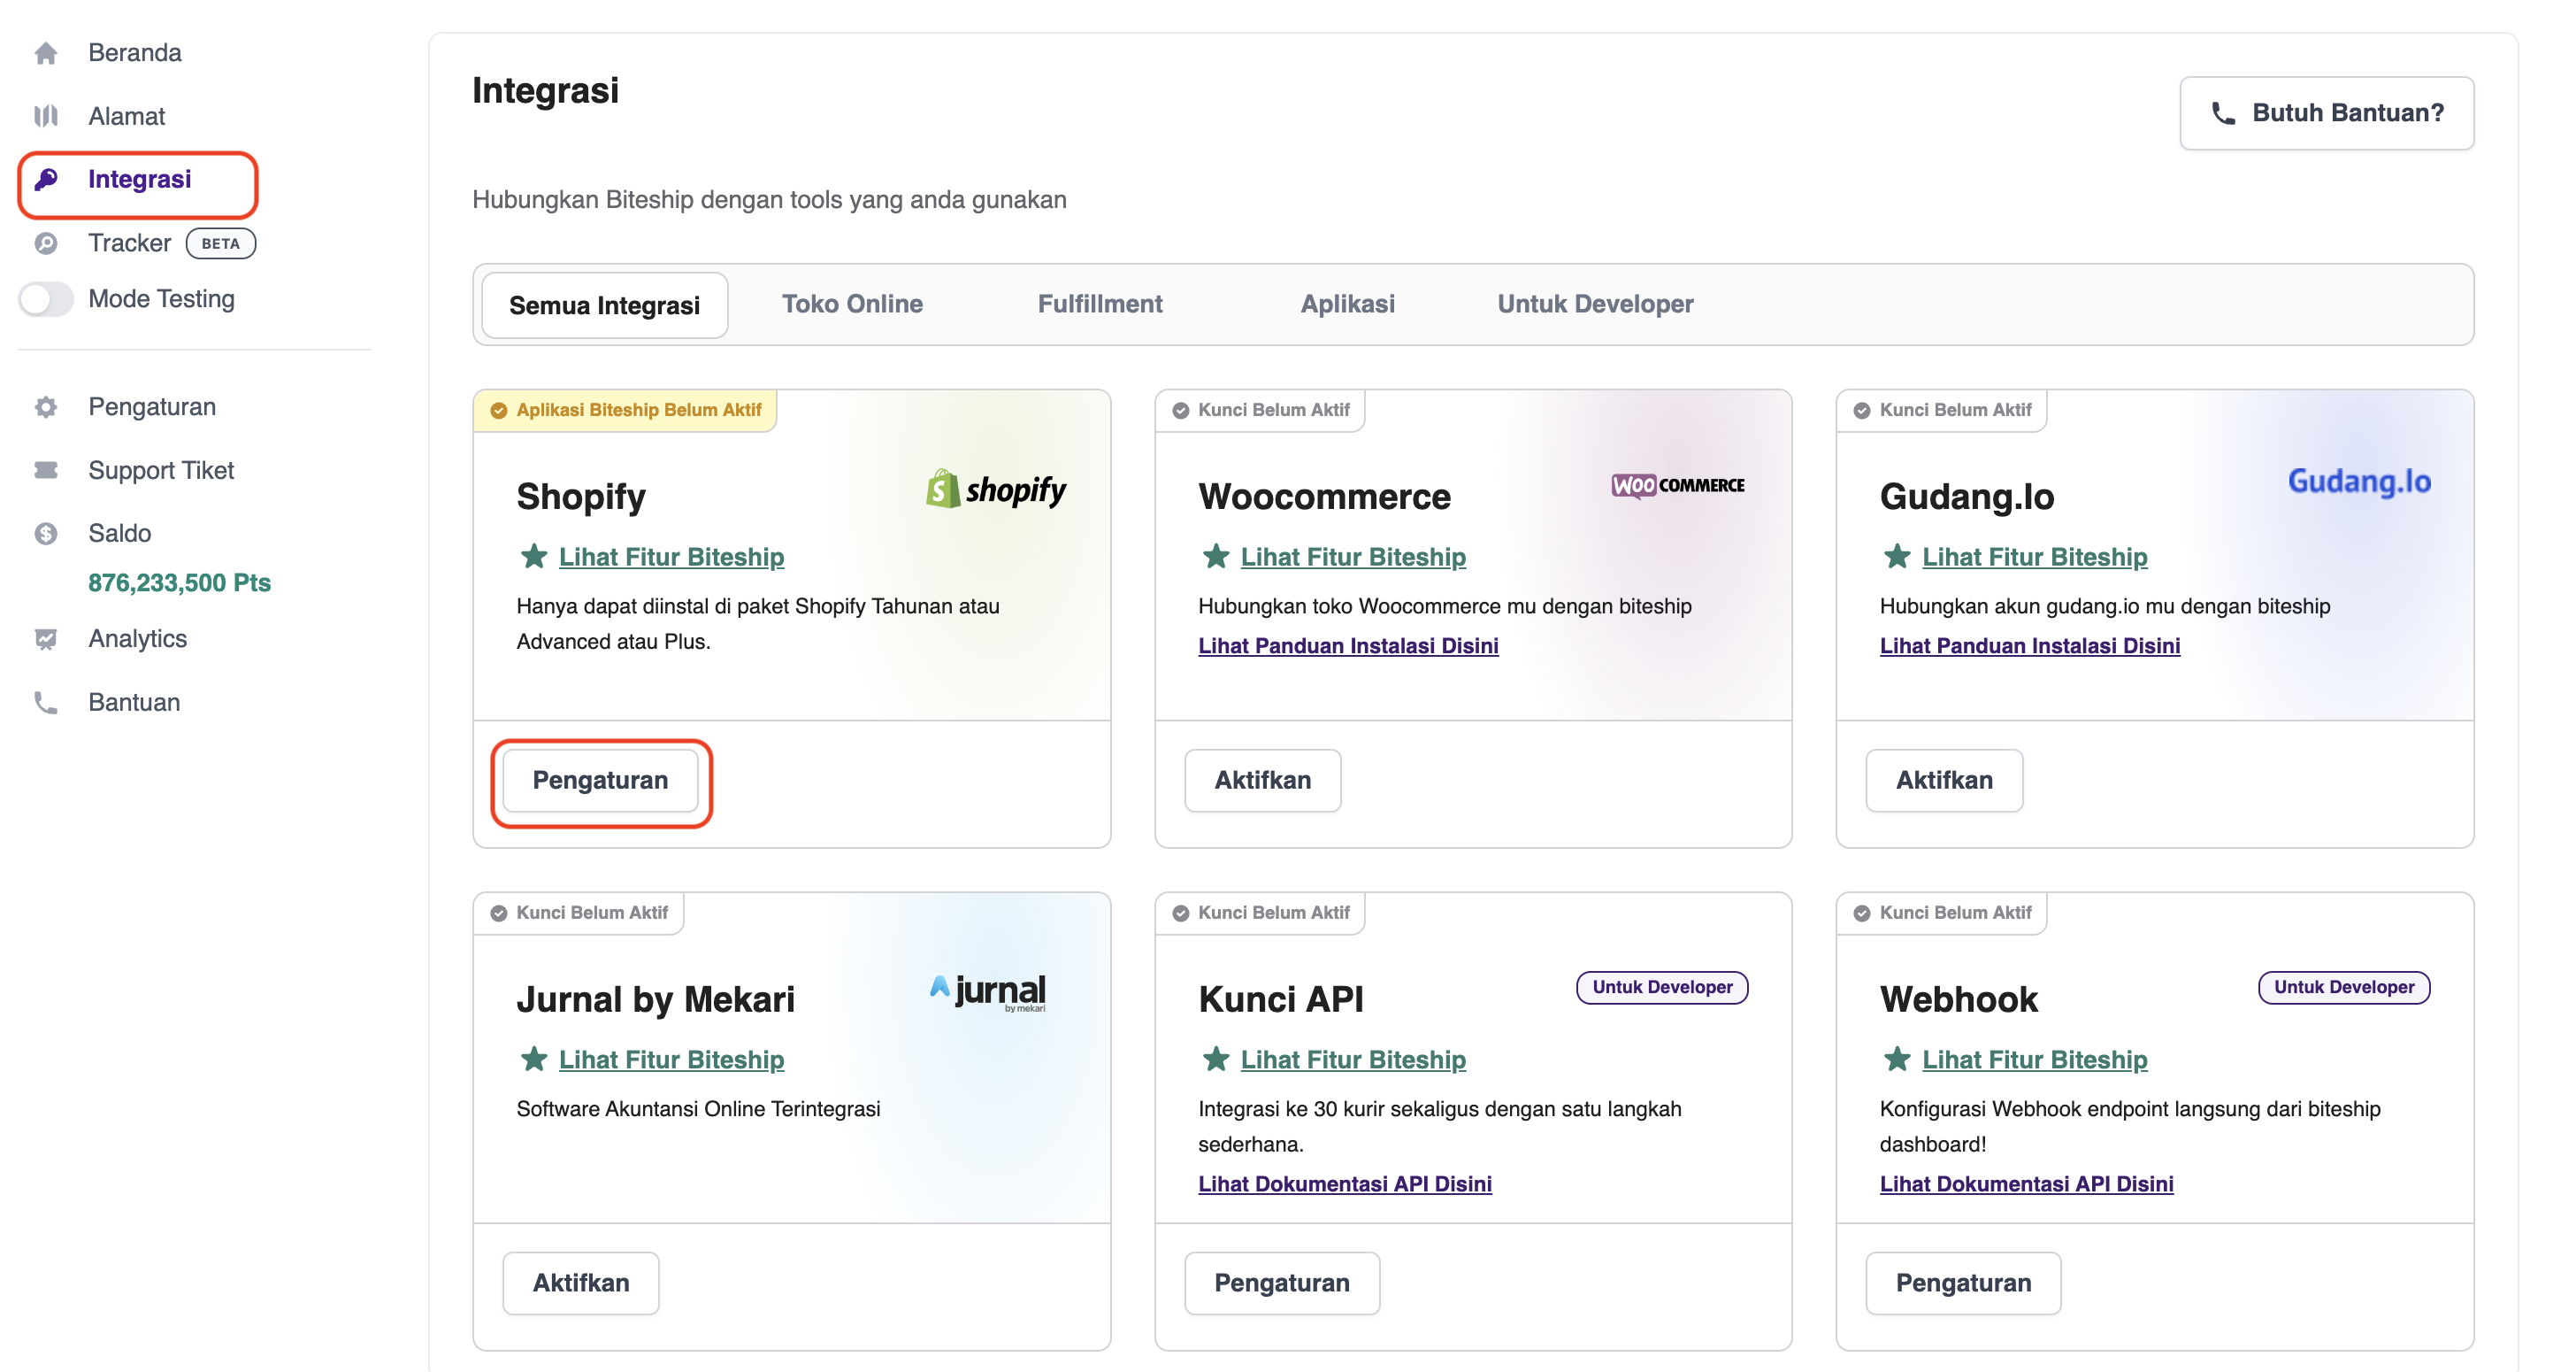
Task: Click the check icon on Kunci API status badge
Action: tap(1180, 913)
